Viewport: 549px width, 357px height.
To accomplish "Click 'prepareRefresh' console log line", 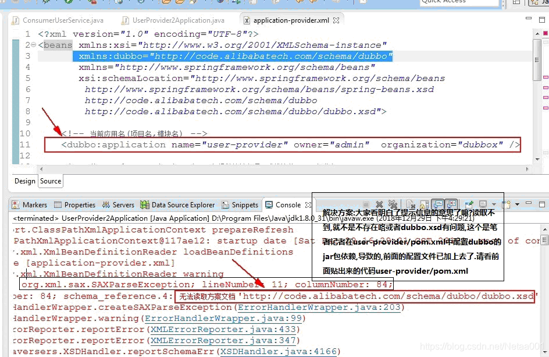I will click(154, 230).
